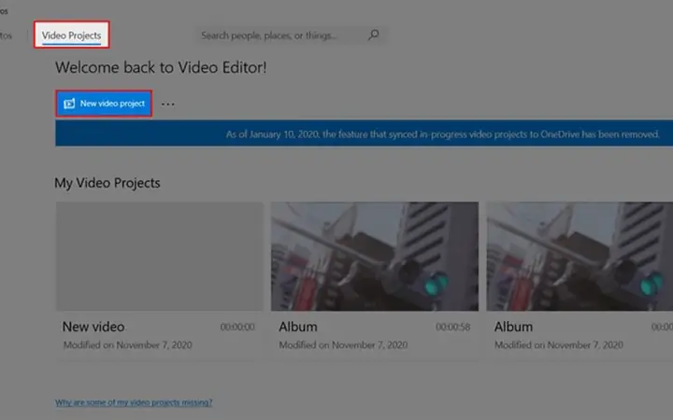This screenshot has height=420, width=673.
Task: Click the Welcome back to Video Editor heading
Action: [161, 67]
